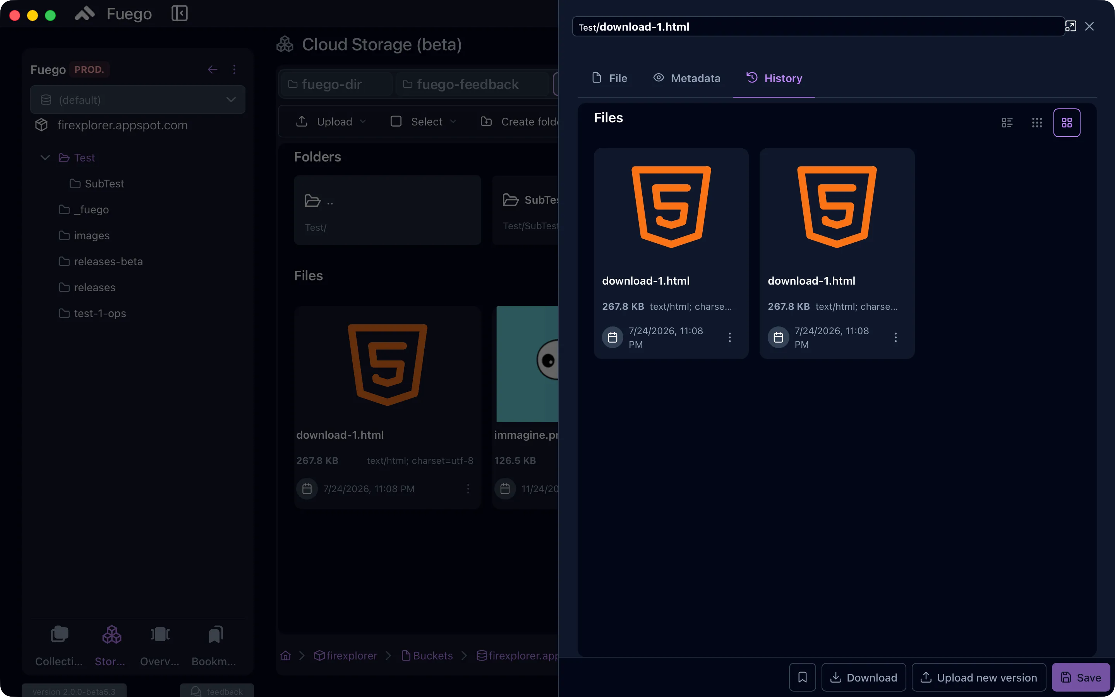Click 'text/html; charset=utf-8' in storage list

420,460
